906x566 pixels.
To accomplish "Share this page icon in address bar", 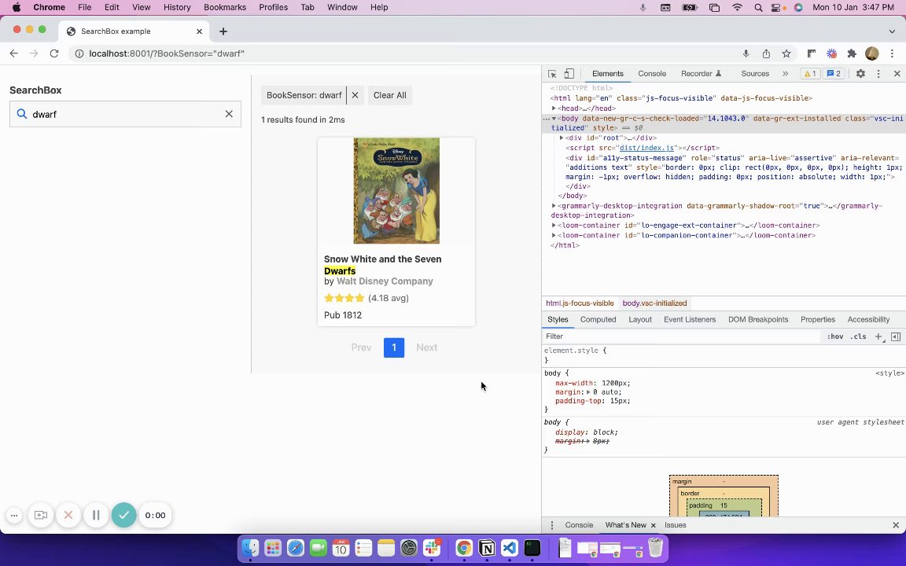I will pyautogui.click(x=766, y=53).
